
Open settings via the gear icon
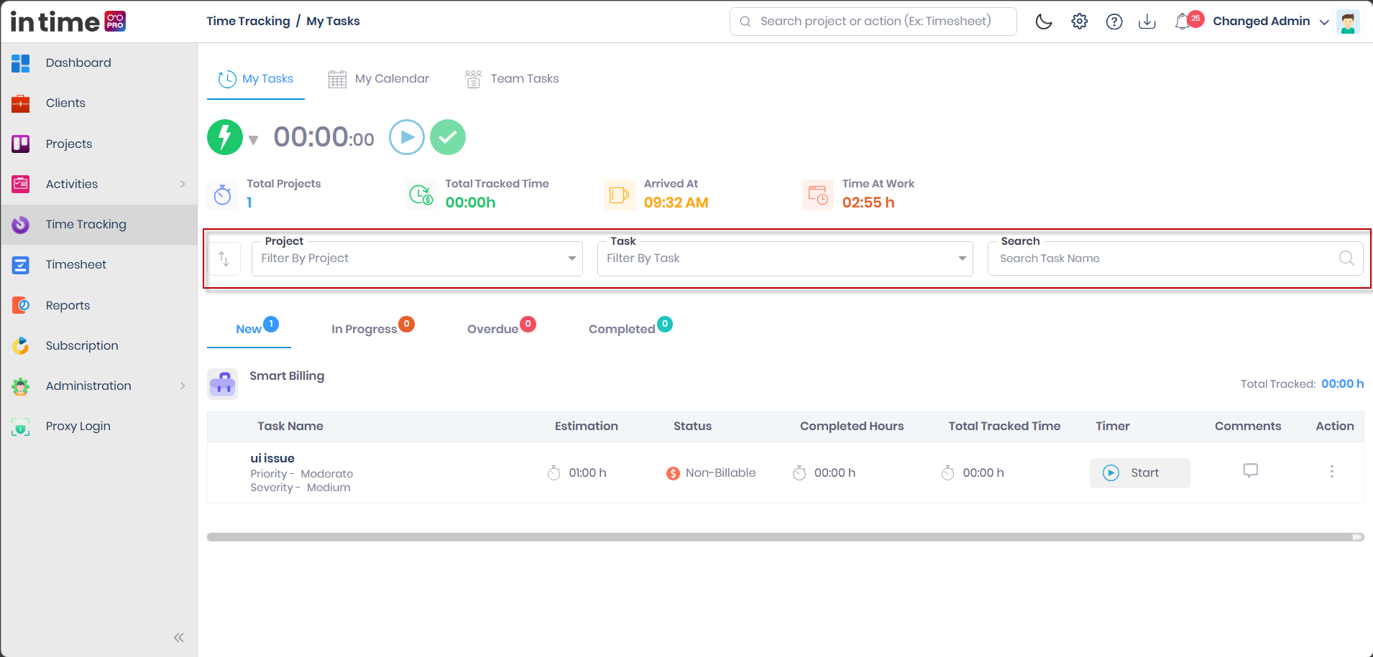1080,22
